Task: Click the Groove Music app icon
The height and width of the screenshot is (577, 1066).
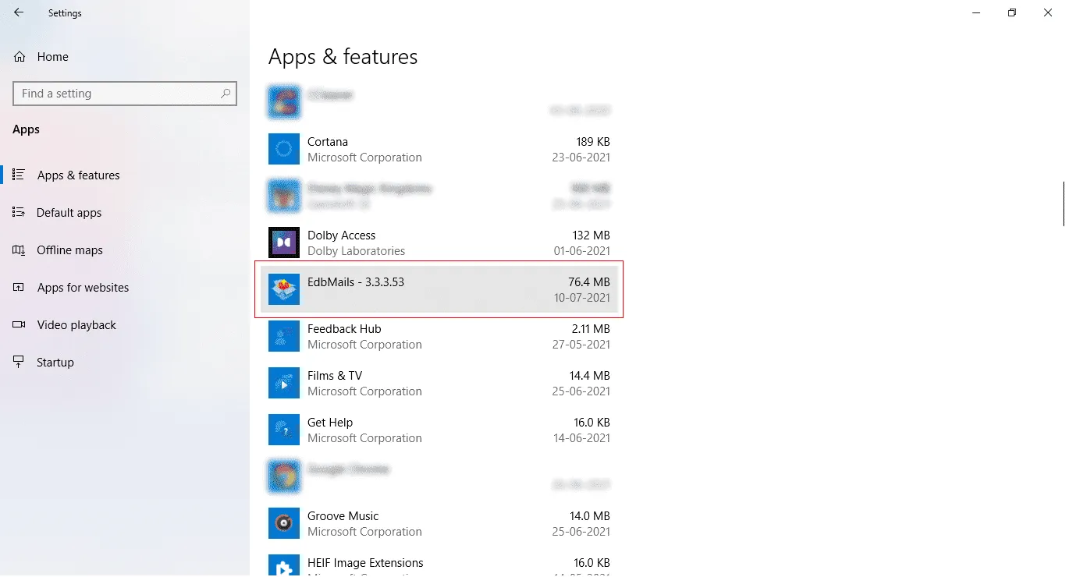Action: tap(284, 523)
